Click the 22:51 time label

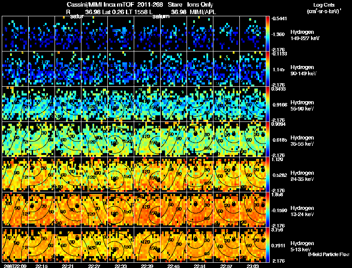(x=200, y=266)
